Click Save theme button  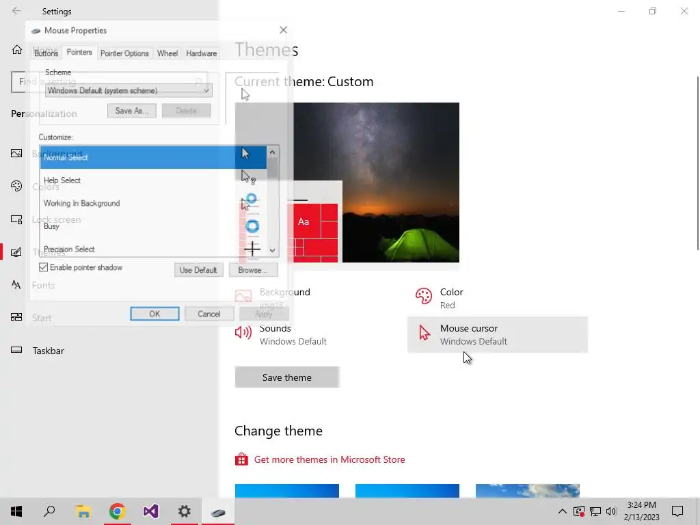point(287,377)
